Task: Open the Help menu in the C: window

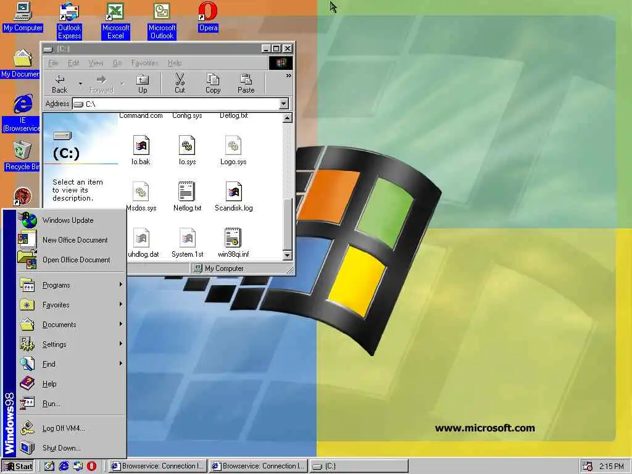Action: [175, 63]
